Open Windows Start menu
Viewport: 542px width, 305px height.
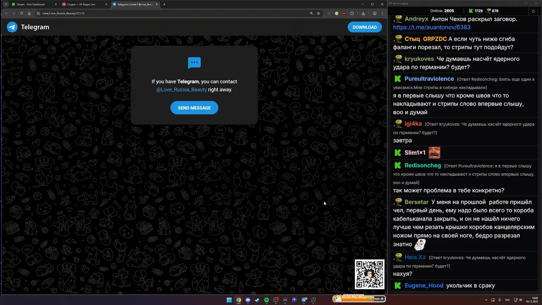coord(229,300)
